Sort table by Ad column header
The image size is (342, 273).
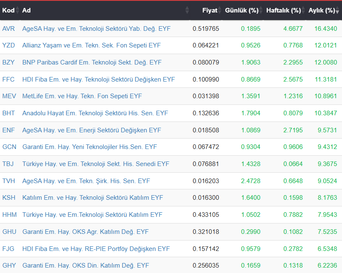pyautogui.click(x=105, y=10)
